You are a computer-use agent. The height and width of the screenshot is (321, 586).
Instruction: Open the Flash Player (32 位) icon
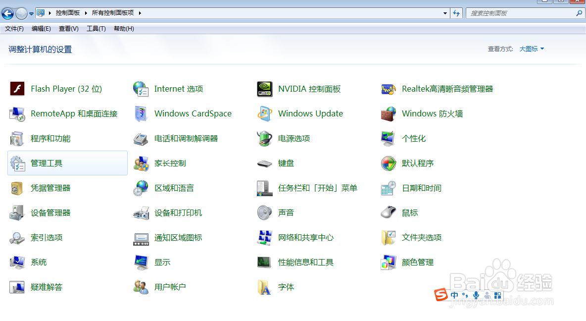coord(17,89)
